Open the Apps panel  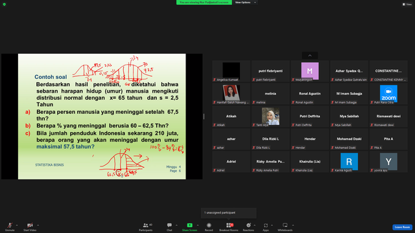point(266,227)
